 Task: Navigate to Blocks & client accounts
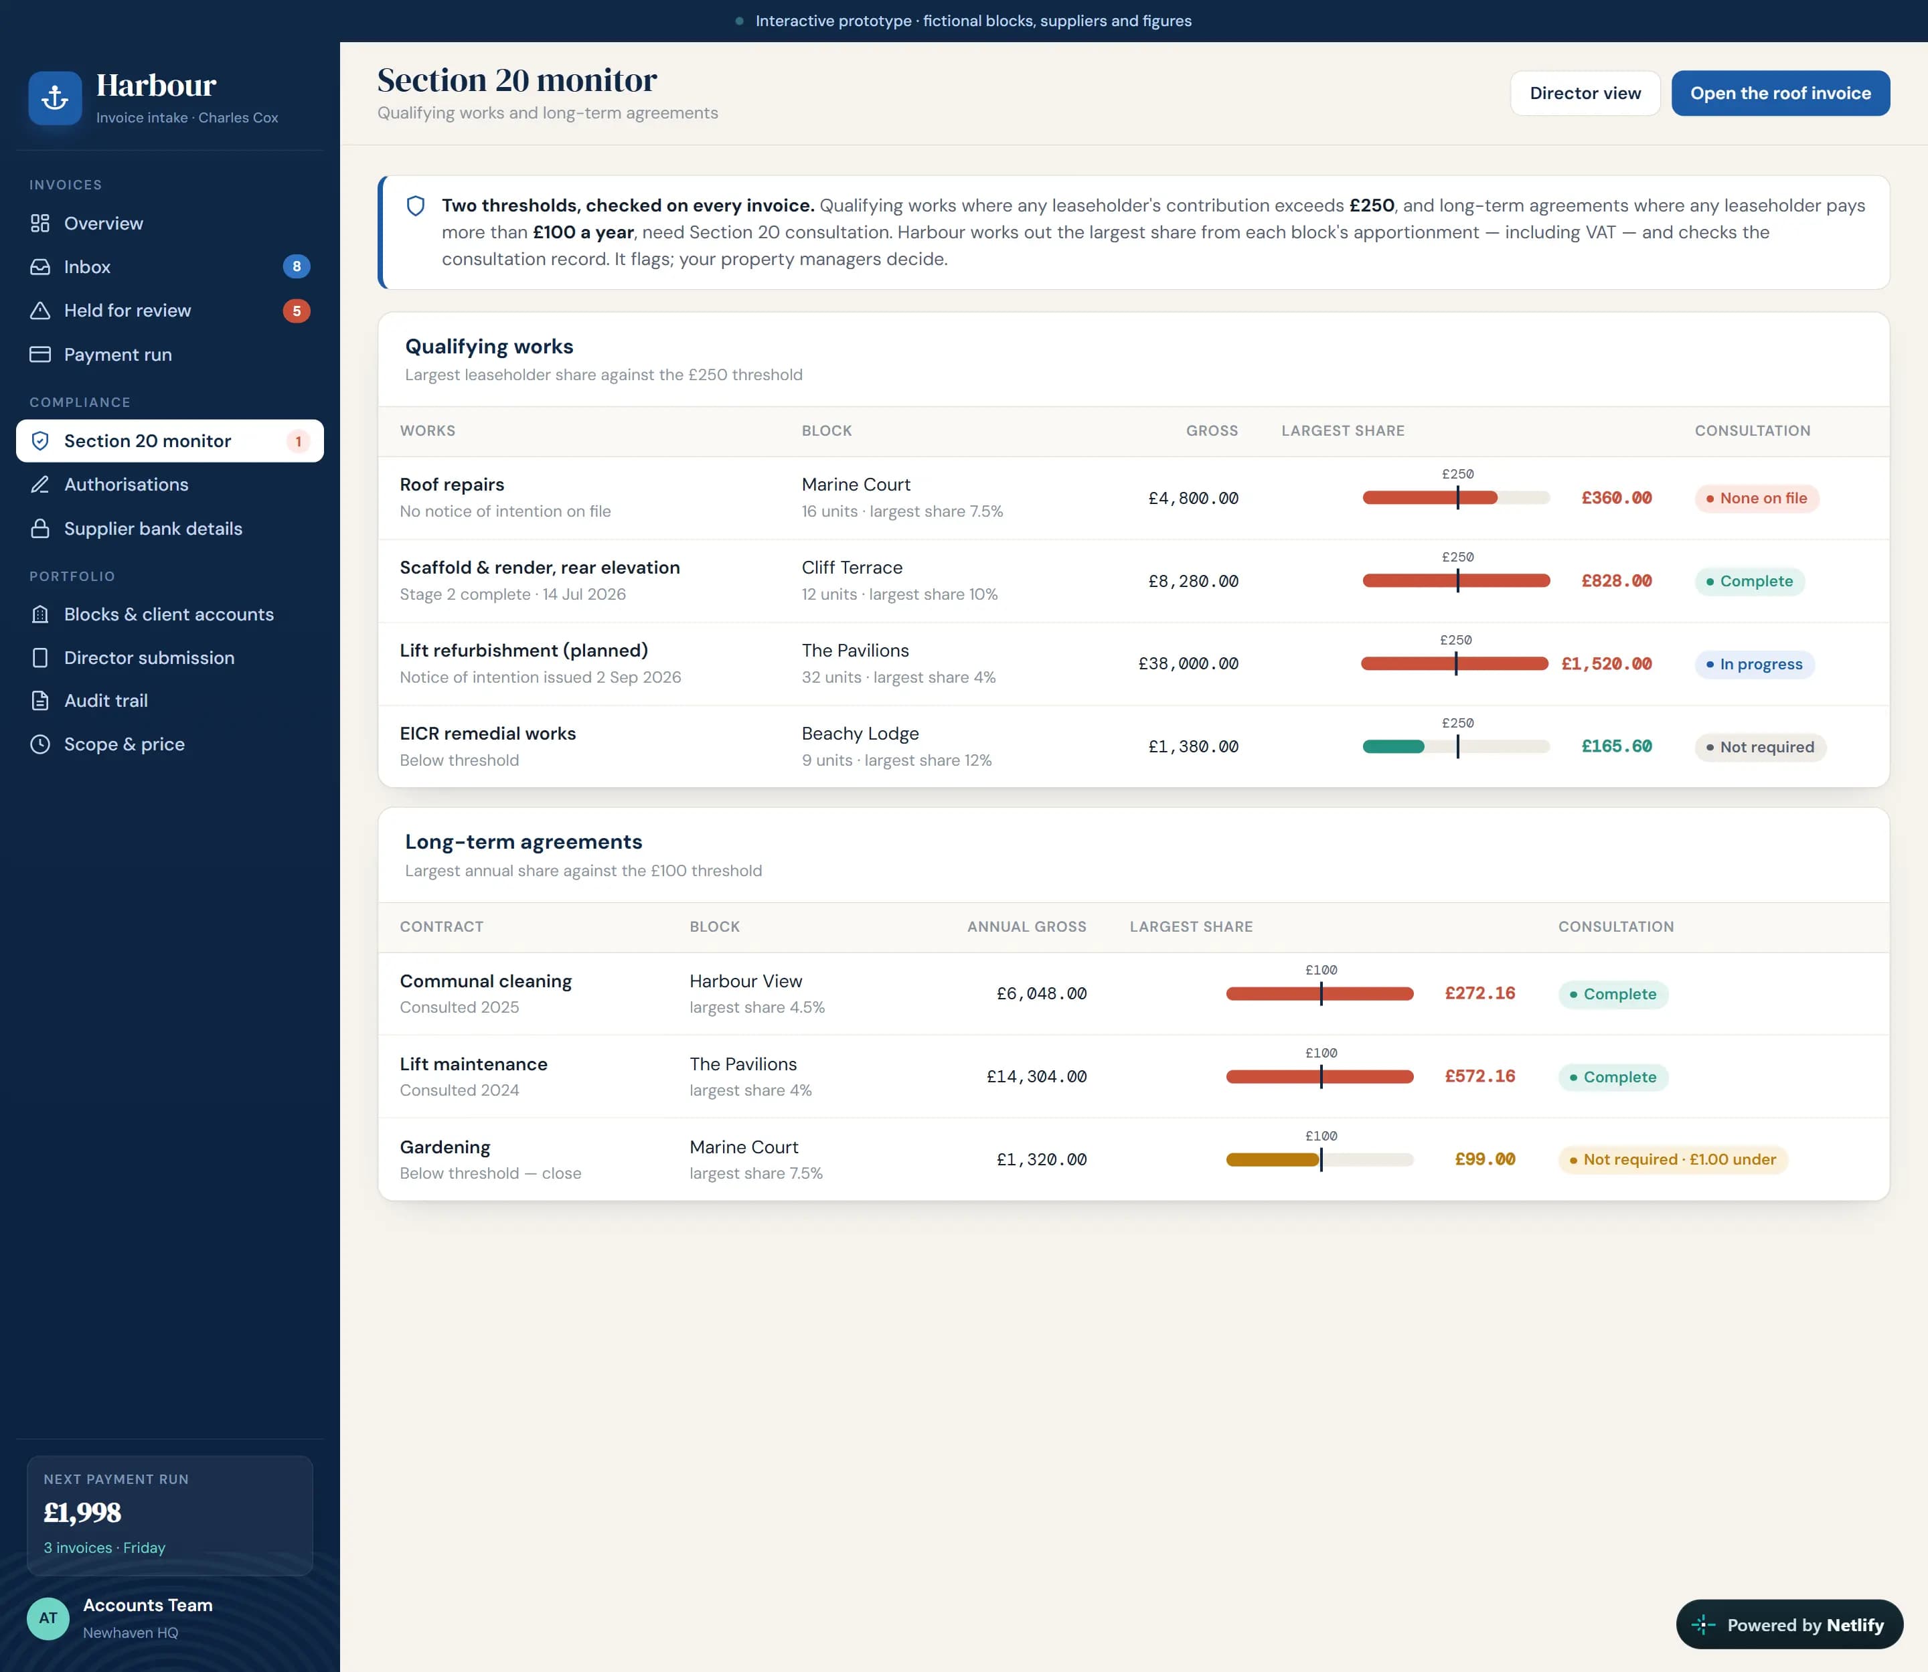pyautogui.click(x=170, y=614)
